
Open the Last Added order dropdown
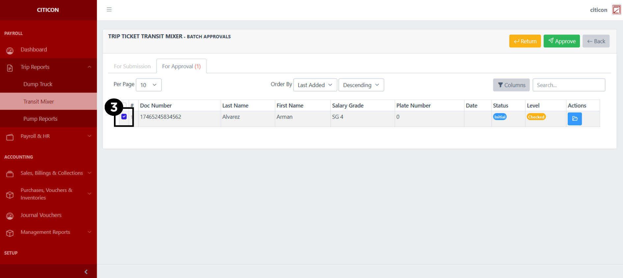point(315,85)
